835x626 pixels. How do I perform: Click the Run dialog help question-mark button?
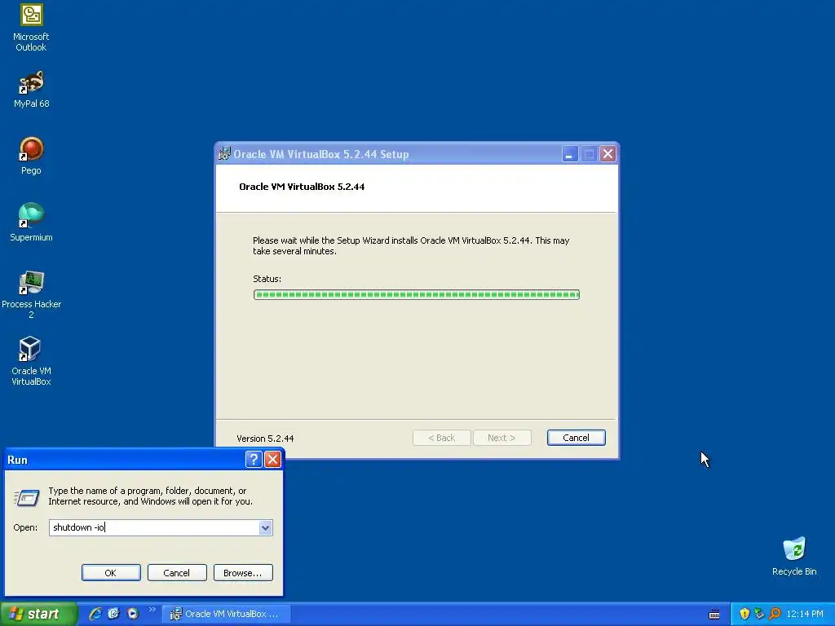[254, 460]
